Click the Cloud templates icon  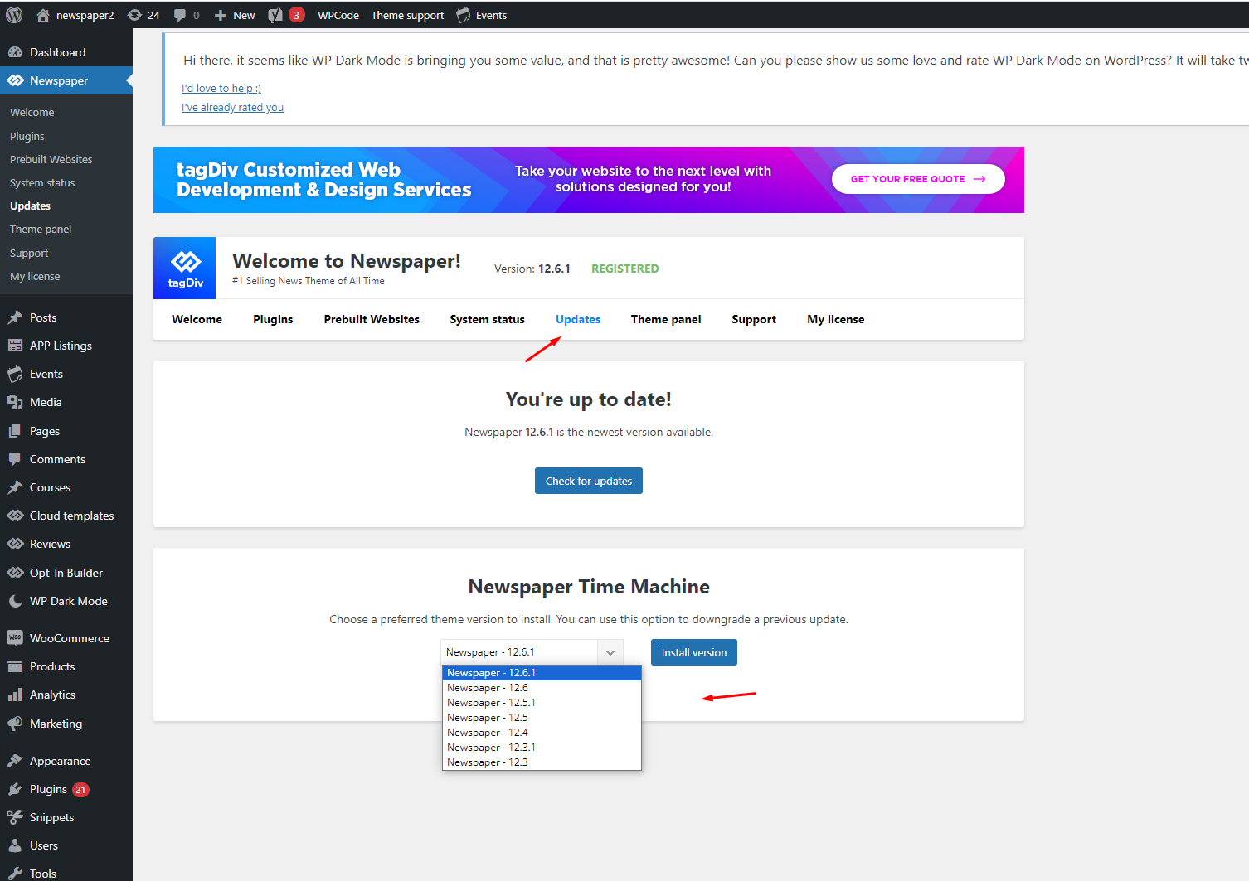coord(15,516)
